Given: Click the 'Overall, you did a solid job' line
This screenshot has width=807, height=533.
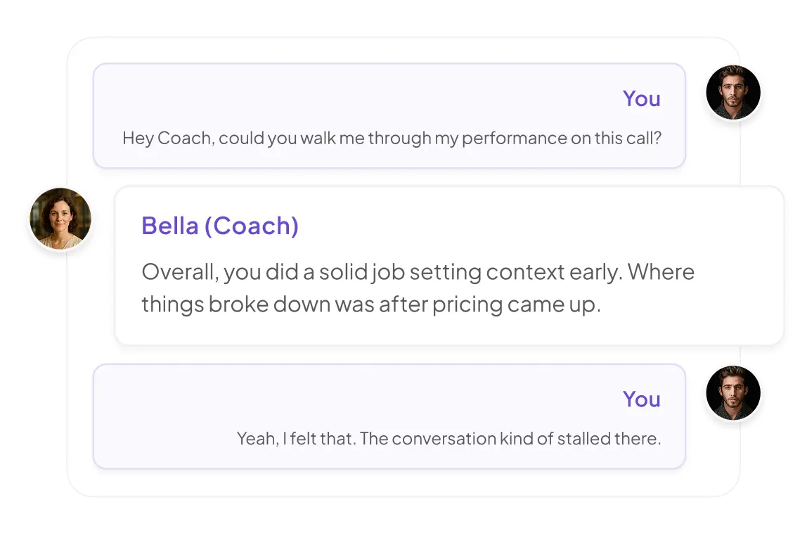Looking at the screenshot, I should pyautogui.click(x=418, y=272).
